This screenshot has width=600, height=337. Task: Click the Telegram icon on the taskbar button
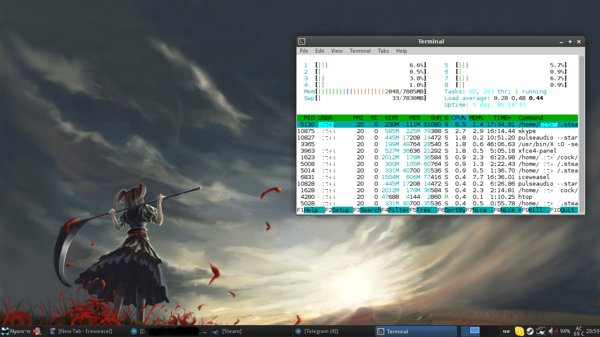coord(298,331)
